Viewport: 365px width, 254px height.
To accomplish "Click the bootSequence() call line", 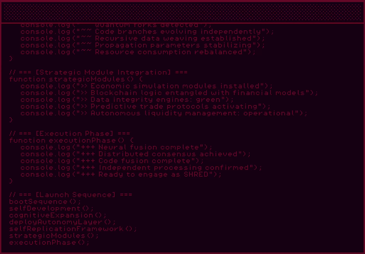I will pos(45,202).
